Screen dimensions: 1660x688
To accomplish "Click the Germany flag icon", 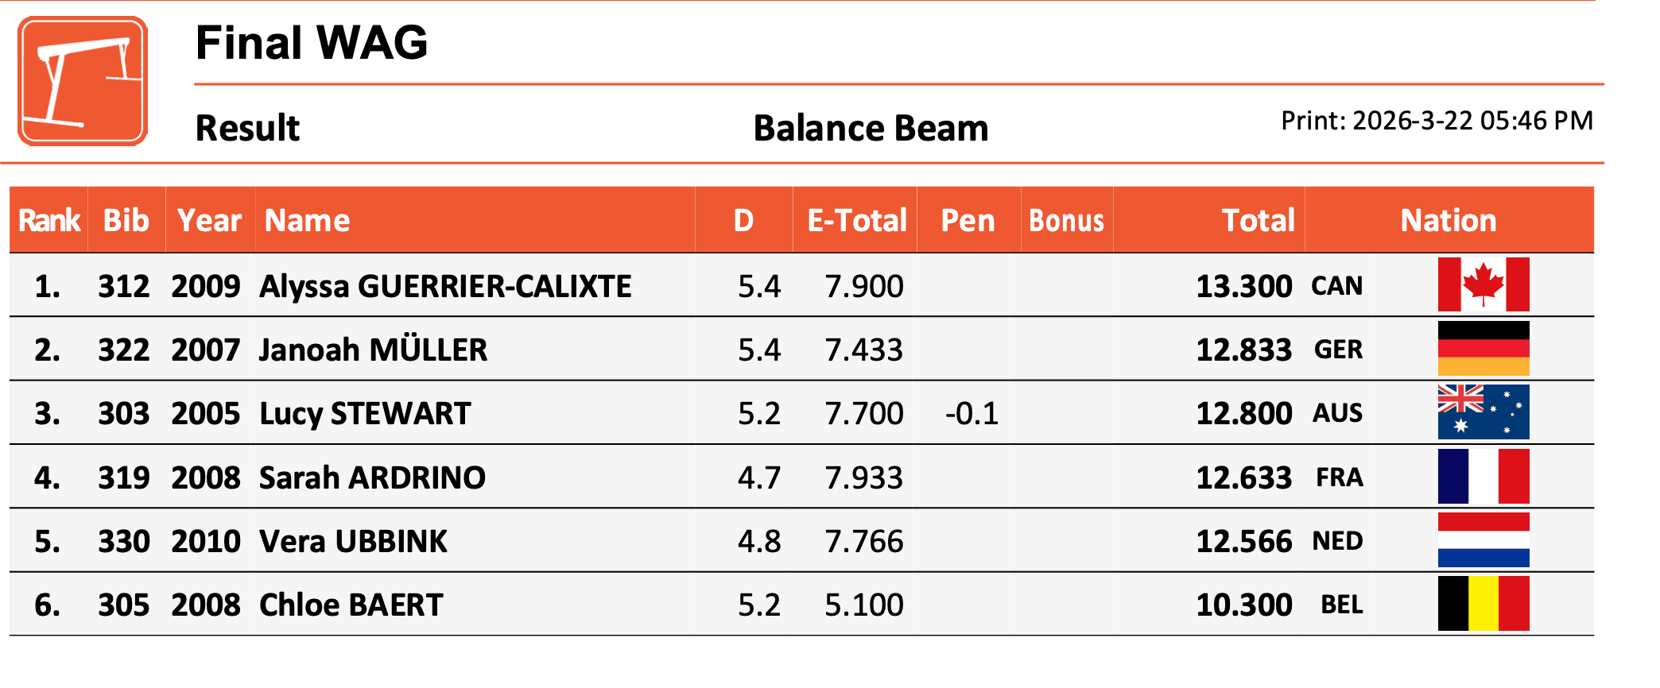I will tap(1483, 348).
